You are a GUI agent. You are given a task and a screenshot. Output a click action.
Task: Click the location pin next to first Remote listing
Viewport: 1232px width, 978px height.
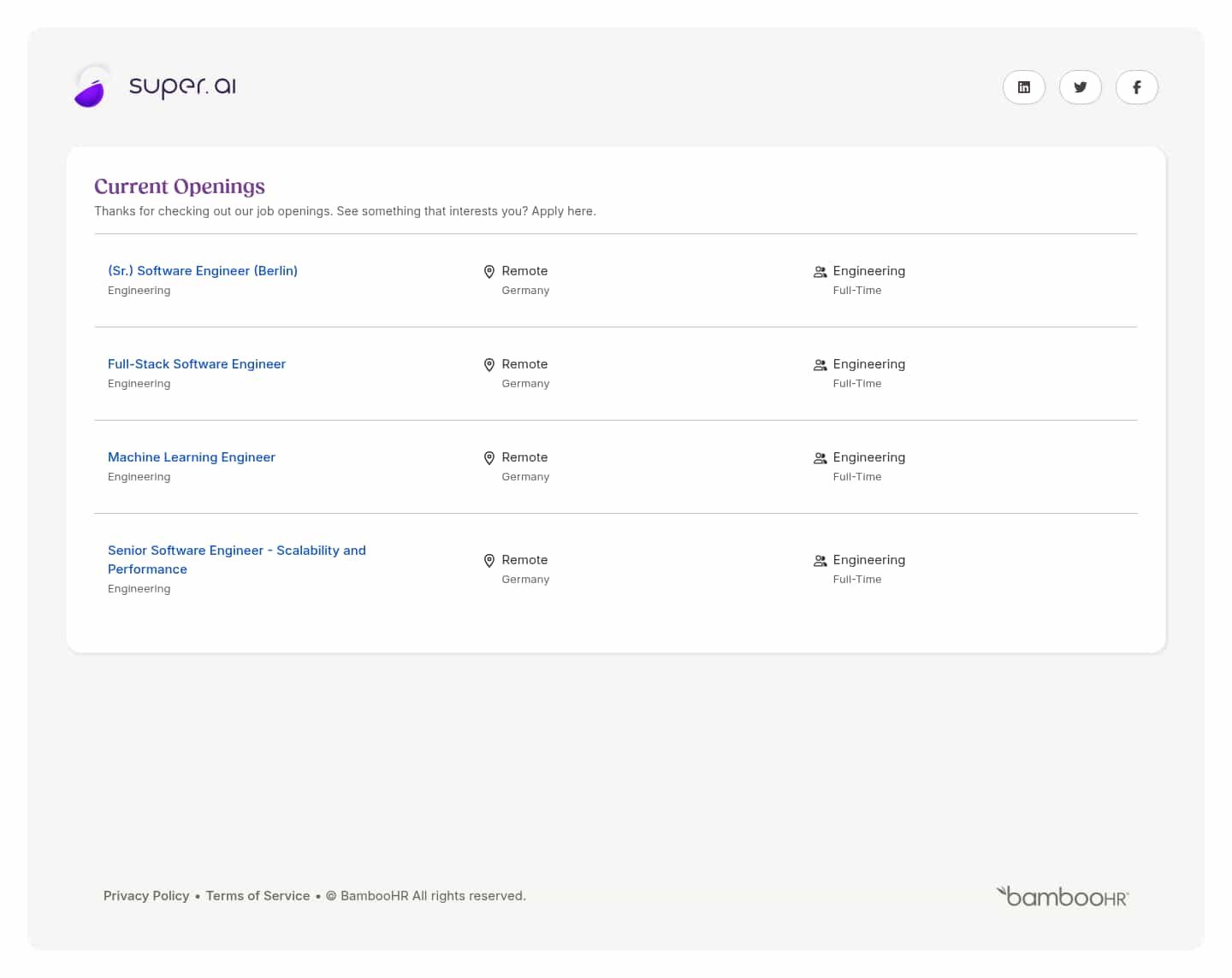(489, 271)
